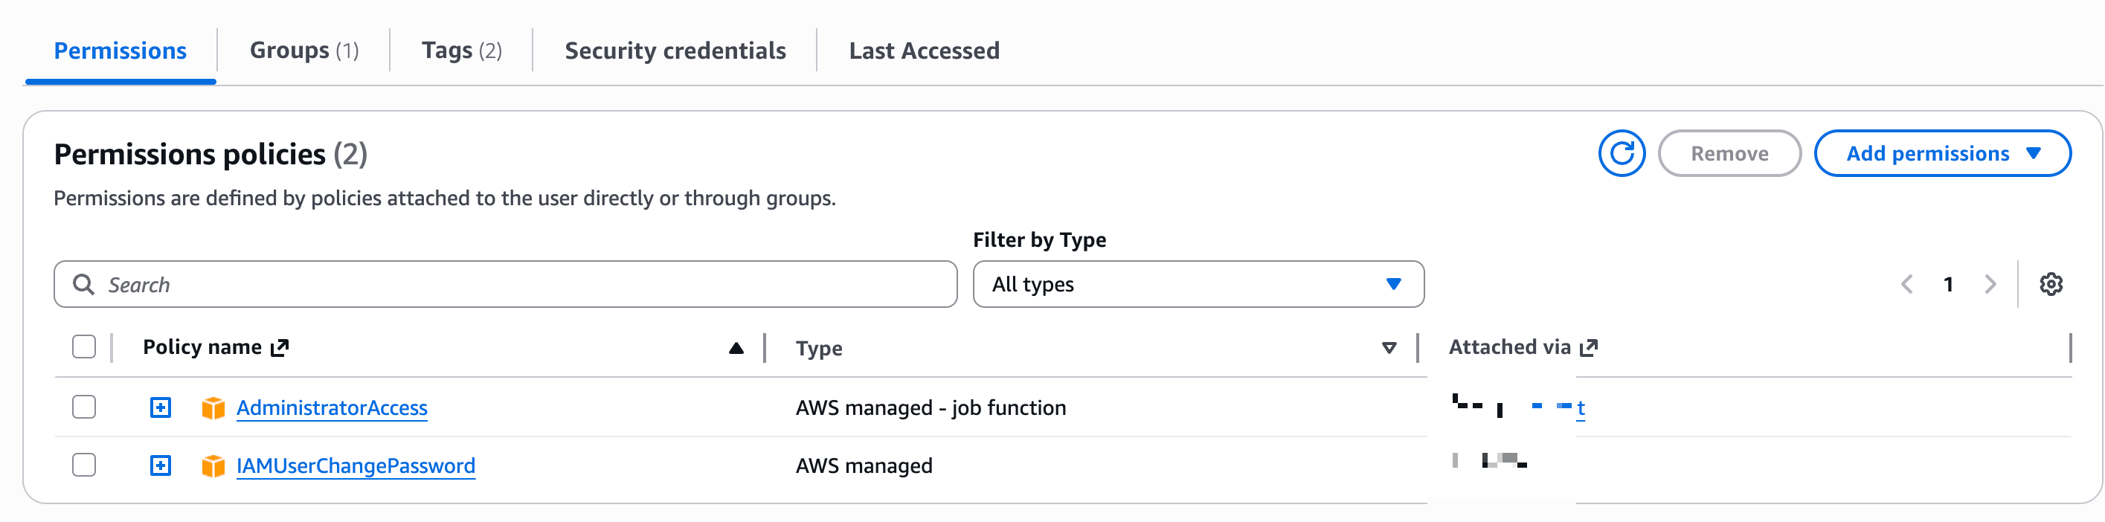Click the orange IAMUserChangePassword policy cube icon
Image resolution: width=2105 pixels, height=522 pixels.
pos(213,465)
